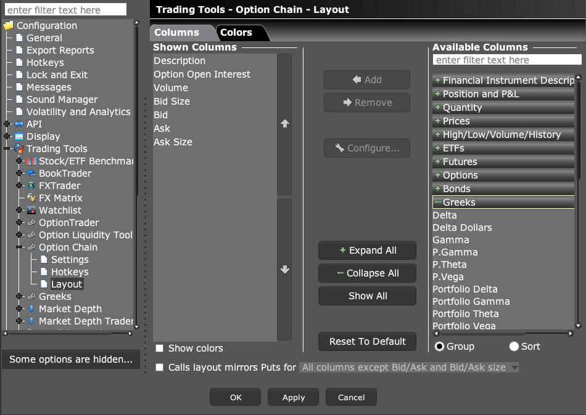
Task: Click the Option Chain Settings page icon
Action: click(44, 259)
